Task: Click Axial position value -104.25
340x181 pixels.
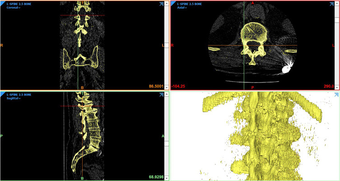Action: [178, 86]
